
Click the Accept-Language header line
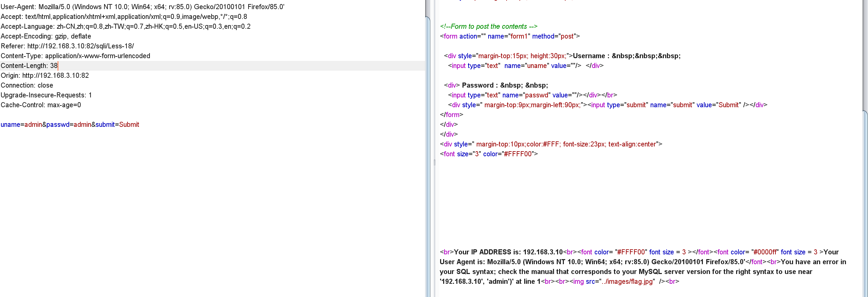pyautogui.click(x=125, y=26)
